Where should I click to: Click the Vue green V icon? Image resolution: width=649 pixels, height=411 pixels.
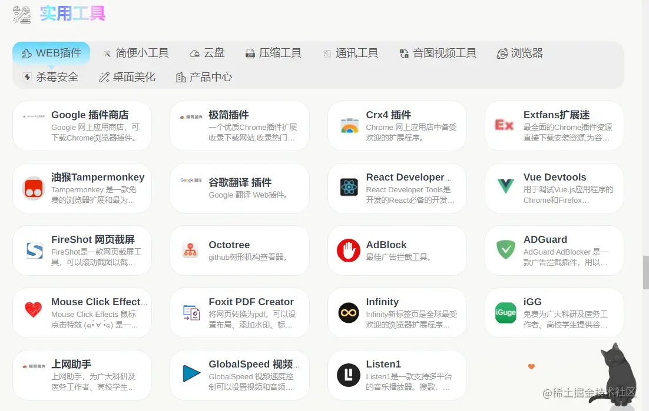(505, 186)
